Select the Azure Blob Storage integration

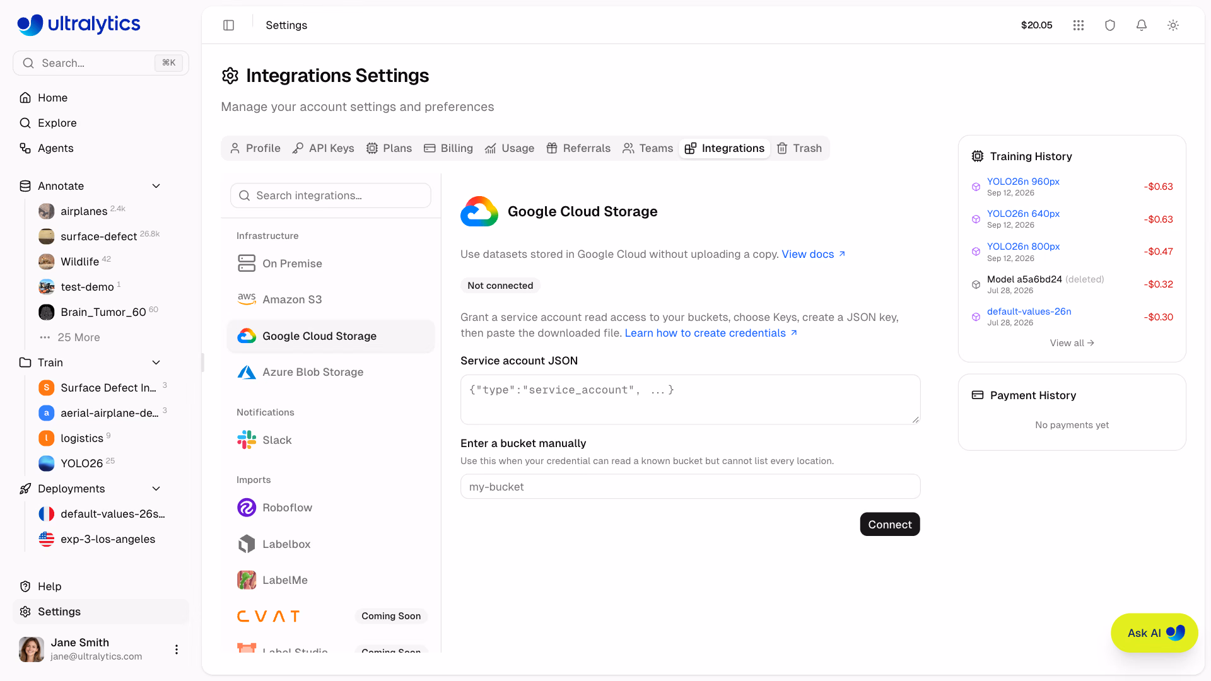point(331,372)
